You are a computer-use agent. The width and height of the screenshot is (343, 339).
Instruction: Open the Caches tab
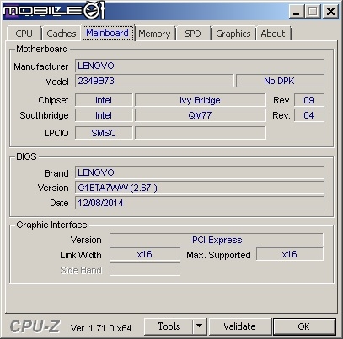tap(62, 34)
